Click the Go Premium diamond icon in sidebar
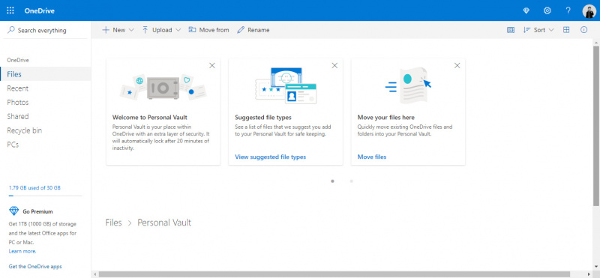 point(13,211)
